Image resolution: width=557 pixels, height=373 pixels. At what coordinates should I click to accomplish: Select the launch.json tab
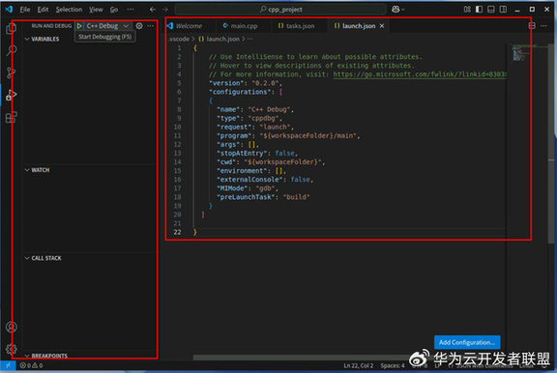[x=359, y=26]
